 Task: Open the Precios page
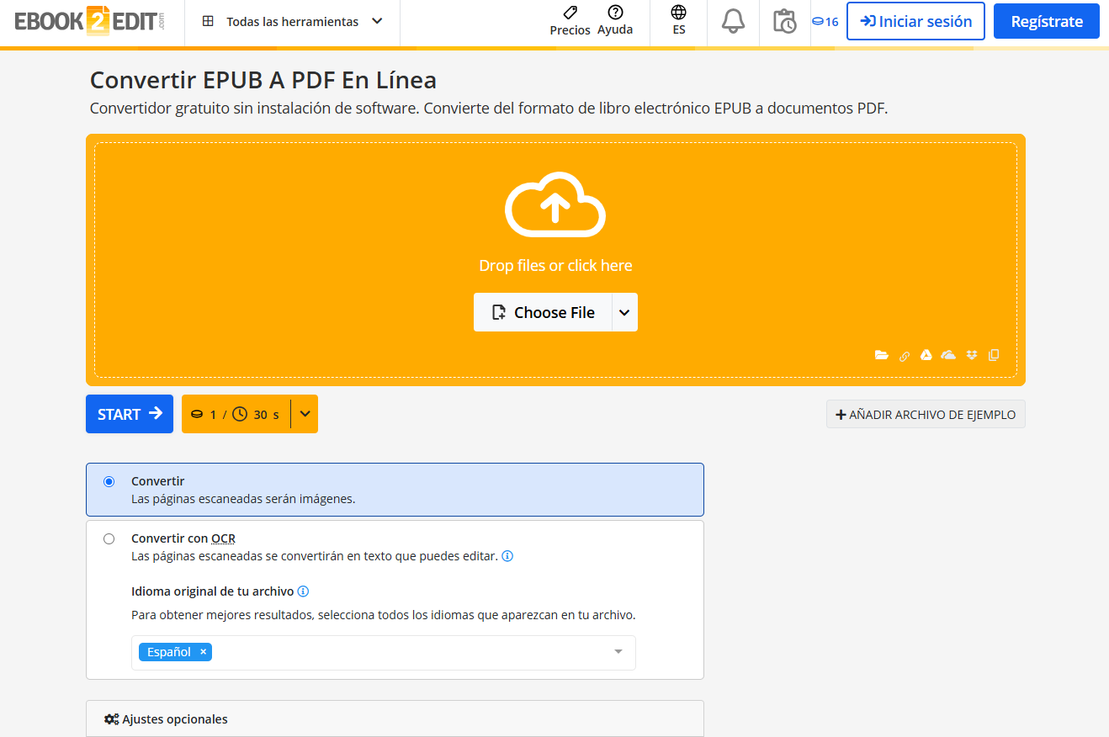coord(570,22)
